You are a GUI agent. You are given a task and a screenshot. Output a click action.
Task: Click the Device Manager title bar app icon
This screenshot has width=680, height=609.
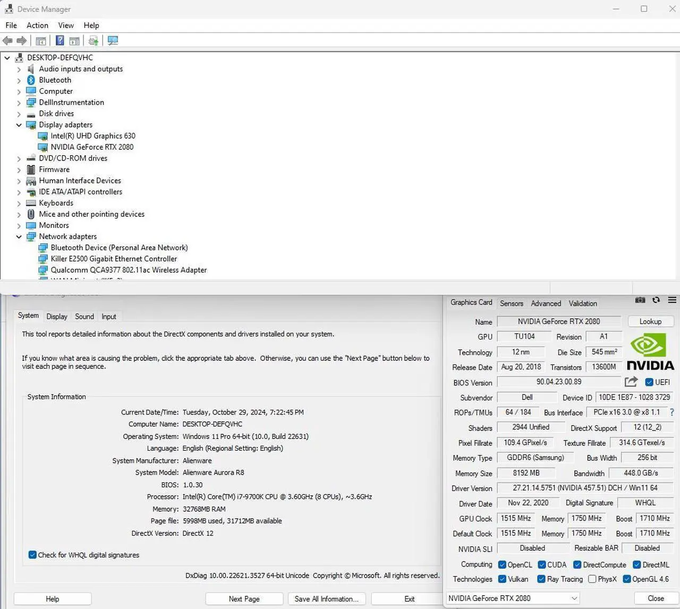(x=8, y=9)
